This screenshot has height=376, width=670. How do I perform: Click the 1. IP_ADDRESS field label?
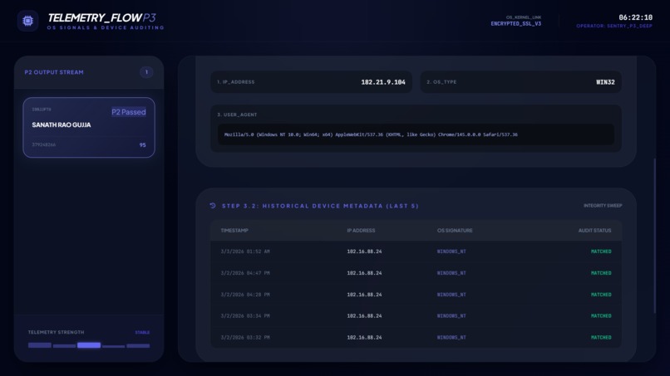[235, 82]
